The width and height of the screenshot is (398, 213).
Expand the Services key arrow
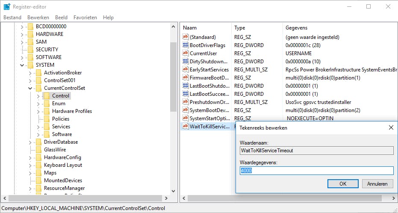(38, 127)
